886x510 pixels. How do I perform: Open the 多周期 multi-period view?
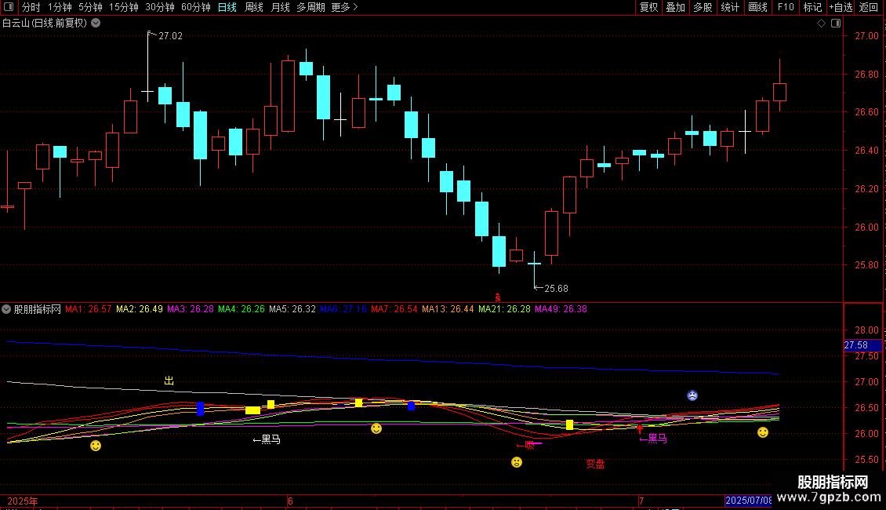[310, 7]
